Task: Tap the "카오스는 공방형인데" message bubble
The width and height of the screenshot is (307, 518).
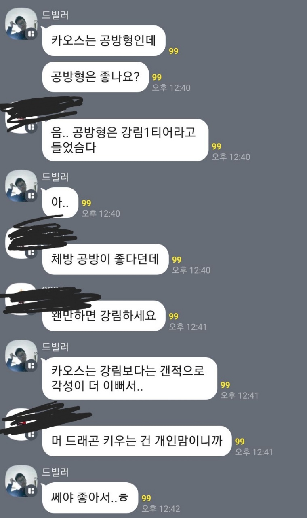Action: [104, 41]
